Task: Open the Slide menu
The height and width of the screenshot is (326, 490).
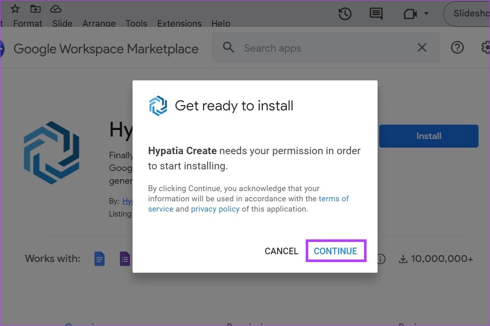Action: (x=62, y=23)
